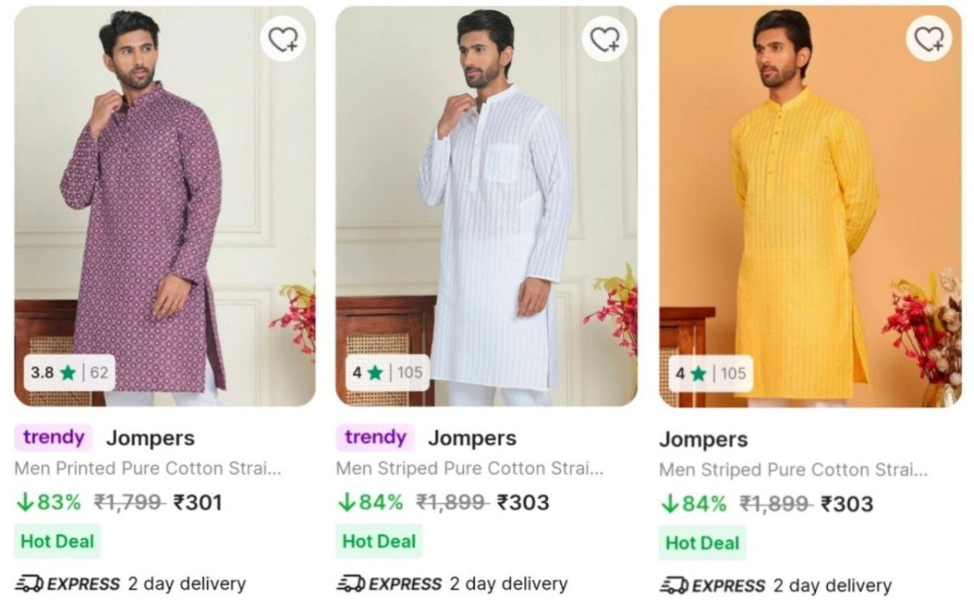Click trendy tag on the first product
The height and width of the screenshot is (600, 974).
point(54,438)
